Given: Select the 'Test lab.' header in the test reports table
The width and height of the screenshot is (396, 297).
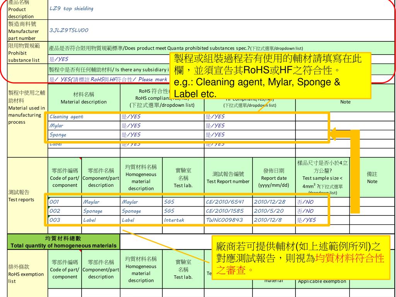Looking at the screenshot, I should 183,178.
